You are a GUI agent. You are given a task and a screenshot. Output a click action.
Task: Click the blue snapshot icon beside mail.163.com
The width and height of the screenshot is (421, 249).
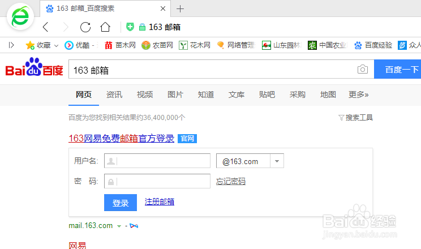[x=134, y=226]
